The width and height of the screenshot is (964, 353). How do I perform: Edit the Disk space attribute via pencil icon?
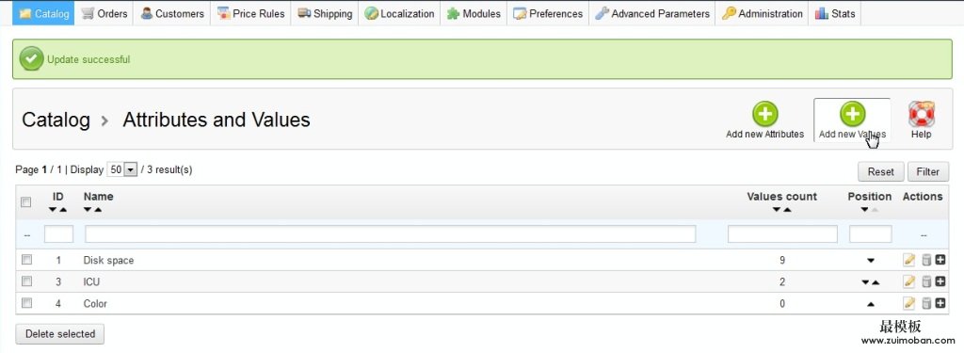909,260
